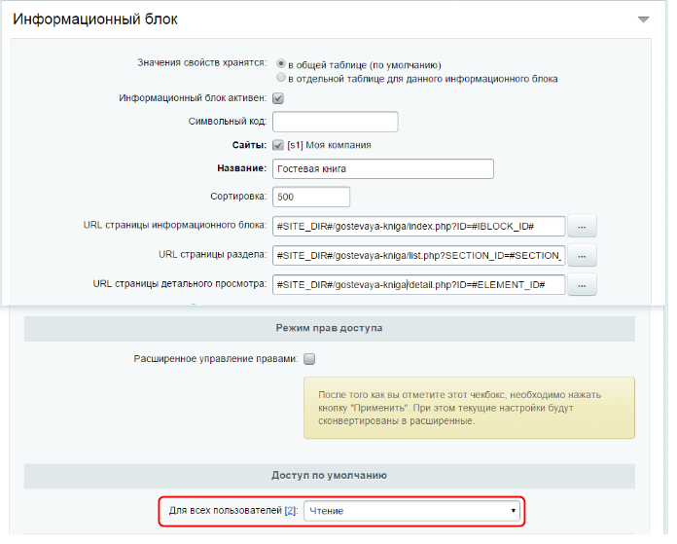Click the URL страницы раздела field

(x=418, y=255)
